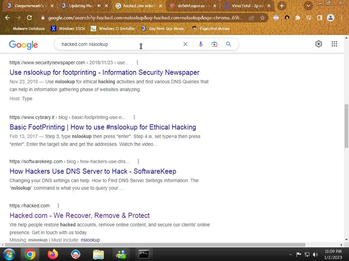This screenshot has height=261, width=349.
Task: Search by image with Lens
Action: 214,44
